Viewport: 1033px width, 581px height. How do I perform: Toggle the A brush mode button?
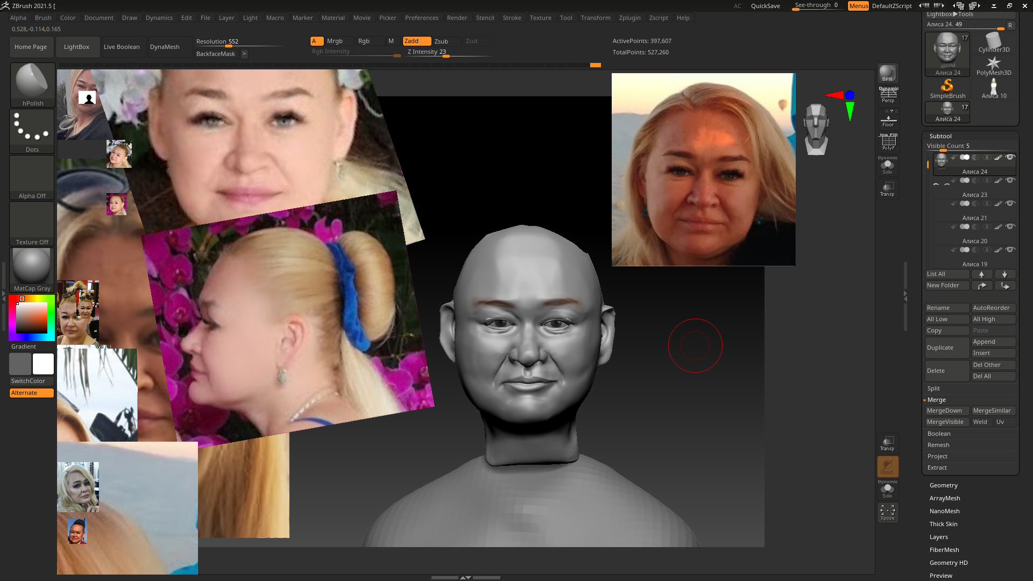[x=317, y=41]
